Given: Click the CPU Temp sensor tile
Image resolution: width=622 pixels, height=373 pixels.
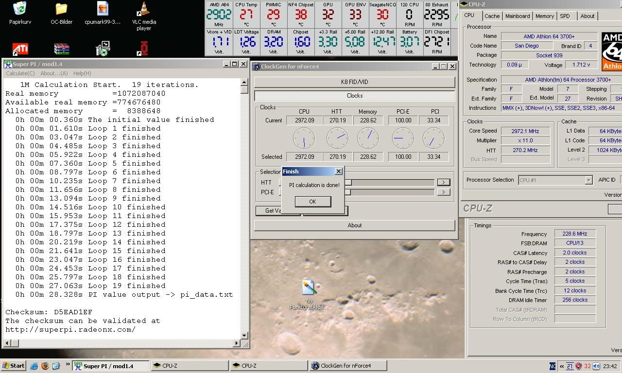Looking at the screenshot, I should [x=246, y=15].
